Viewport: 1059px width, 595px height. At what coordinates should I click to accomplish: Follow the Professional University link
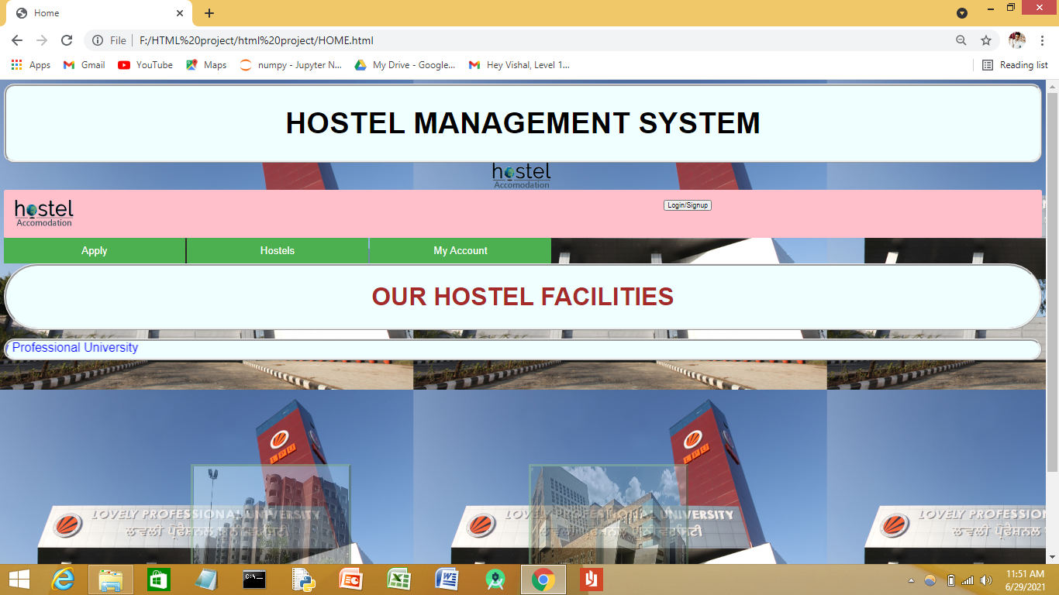pos(74,348)
